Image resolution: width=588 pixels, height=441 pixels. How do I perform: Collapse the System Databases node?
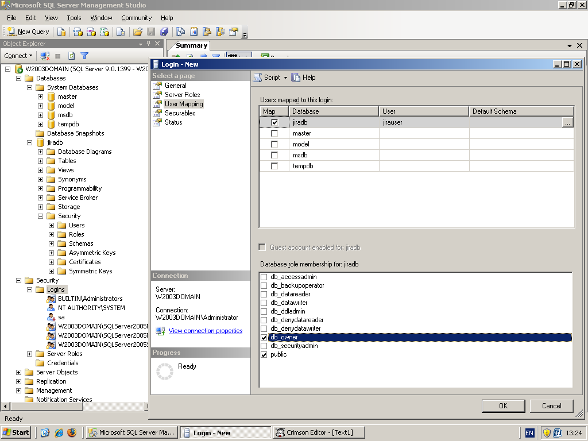(x=30, y=87)
